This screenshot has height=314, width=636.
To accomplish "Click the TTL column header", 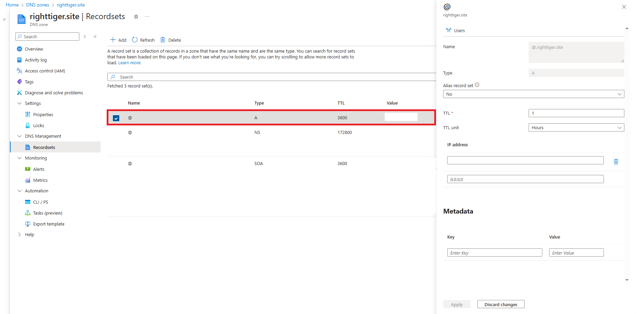I will tap(341, 103).
